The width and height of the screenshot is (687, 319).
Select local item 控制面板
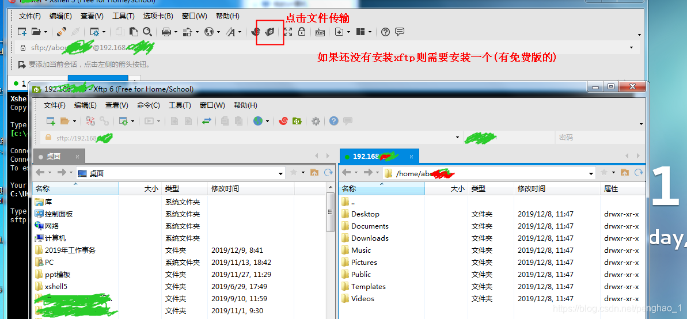[54, 214]
